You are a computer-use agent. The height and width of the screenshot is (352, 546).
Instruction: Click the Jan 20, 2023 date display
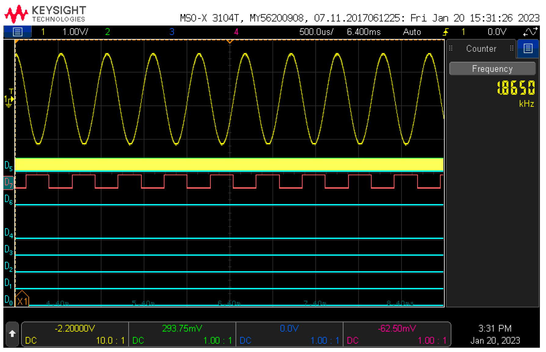coord(495,341)
